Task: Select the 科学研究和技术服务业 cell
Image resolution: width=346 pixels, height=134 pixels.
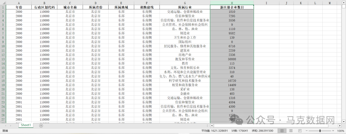Action: 185,81
